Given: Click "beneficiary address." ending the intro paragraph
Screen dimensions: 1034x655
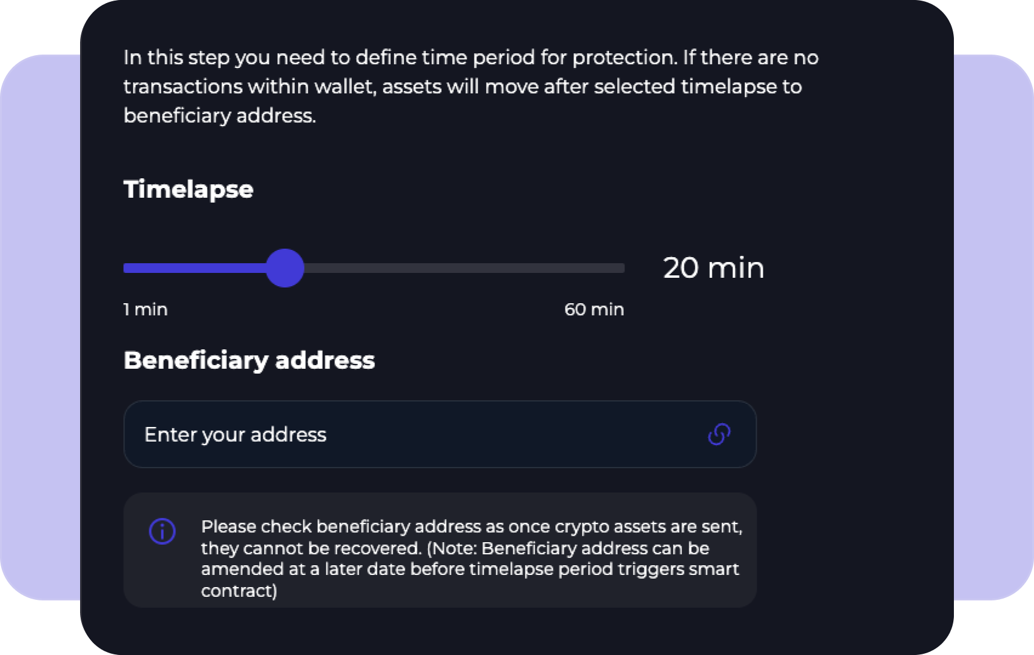Looking at the screenshot, I should tap(220, 115).
